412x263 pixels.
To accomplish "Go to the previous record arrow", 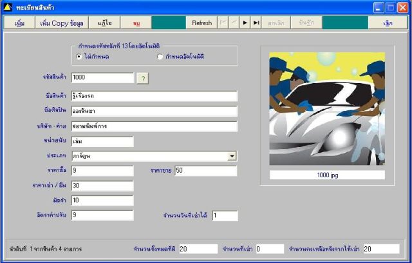I will 234,23.
